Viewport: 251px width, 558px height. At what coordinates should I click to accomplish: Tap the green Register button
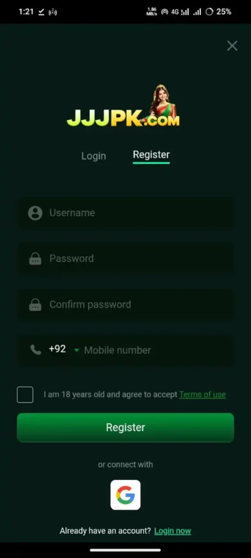(125, 427)
